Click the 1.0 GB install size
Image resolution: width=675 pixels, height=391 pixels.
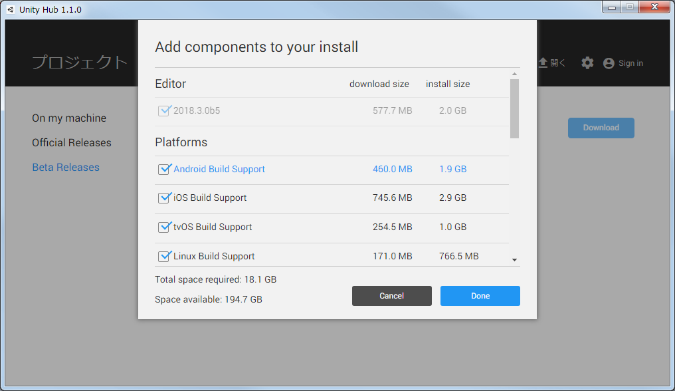tap(453, 227)
